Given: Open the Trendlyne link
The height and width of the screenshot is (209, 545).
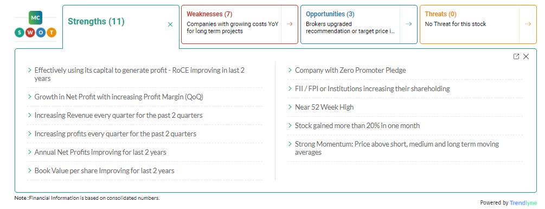Looking at the screenshot, I should (x=523, y=202).
